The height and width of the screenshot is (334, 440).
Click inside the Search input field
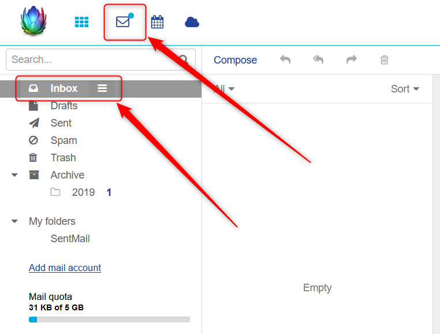click(92, 60)
